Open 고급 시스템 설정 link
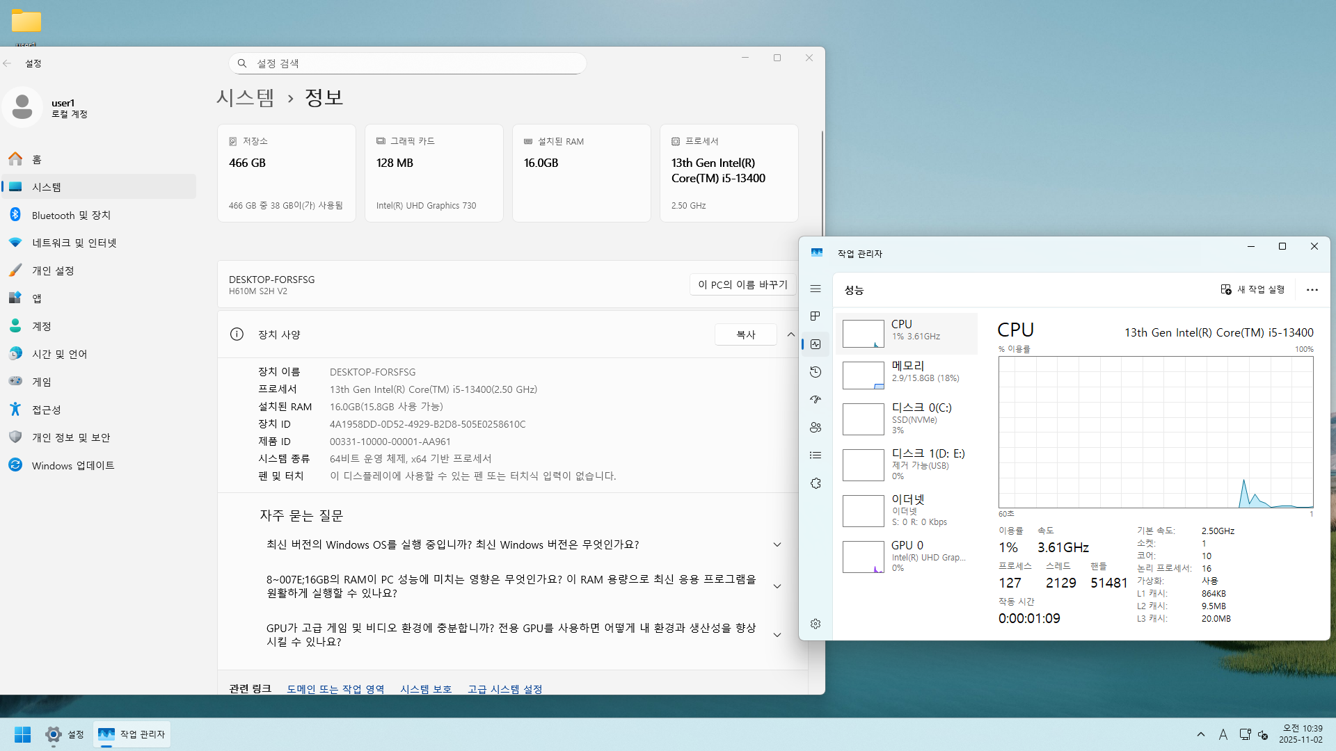The height and width of the screenshot is (751, 1336). [504, 688]
